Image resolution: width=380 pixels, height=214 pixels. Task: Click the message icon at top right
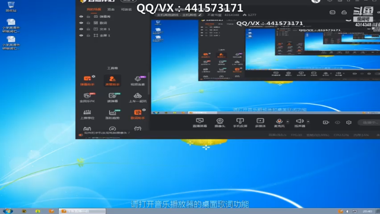coord(332,12)
